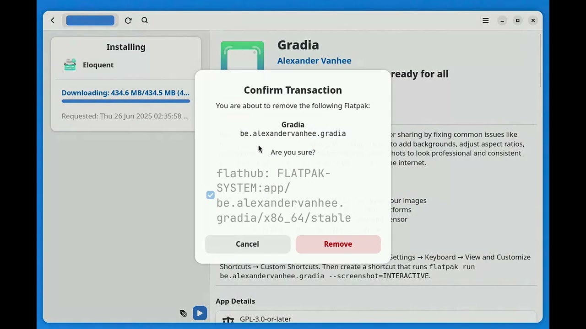The height and width of the screenshot is (329, 586).
Task: Click the Eloquent app icon
Action: (x=70, y=65)
